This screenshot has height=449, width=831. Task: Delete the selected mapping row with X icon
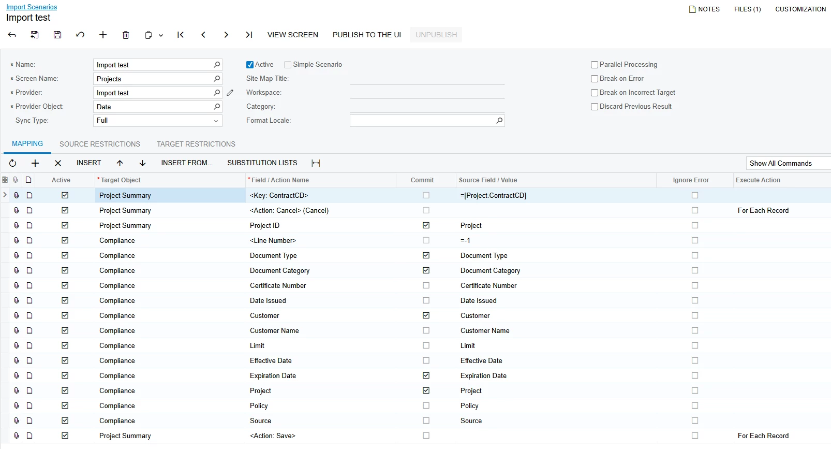(58, 163)
